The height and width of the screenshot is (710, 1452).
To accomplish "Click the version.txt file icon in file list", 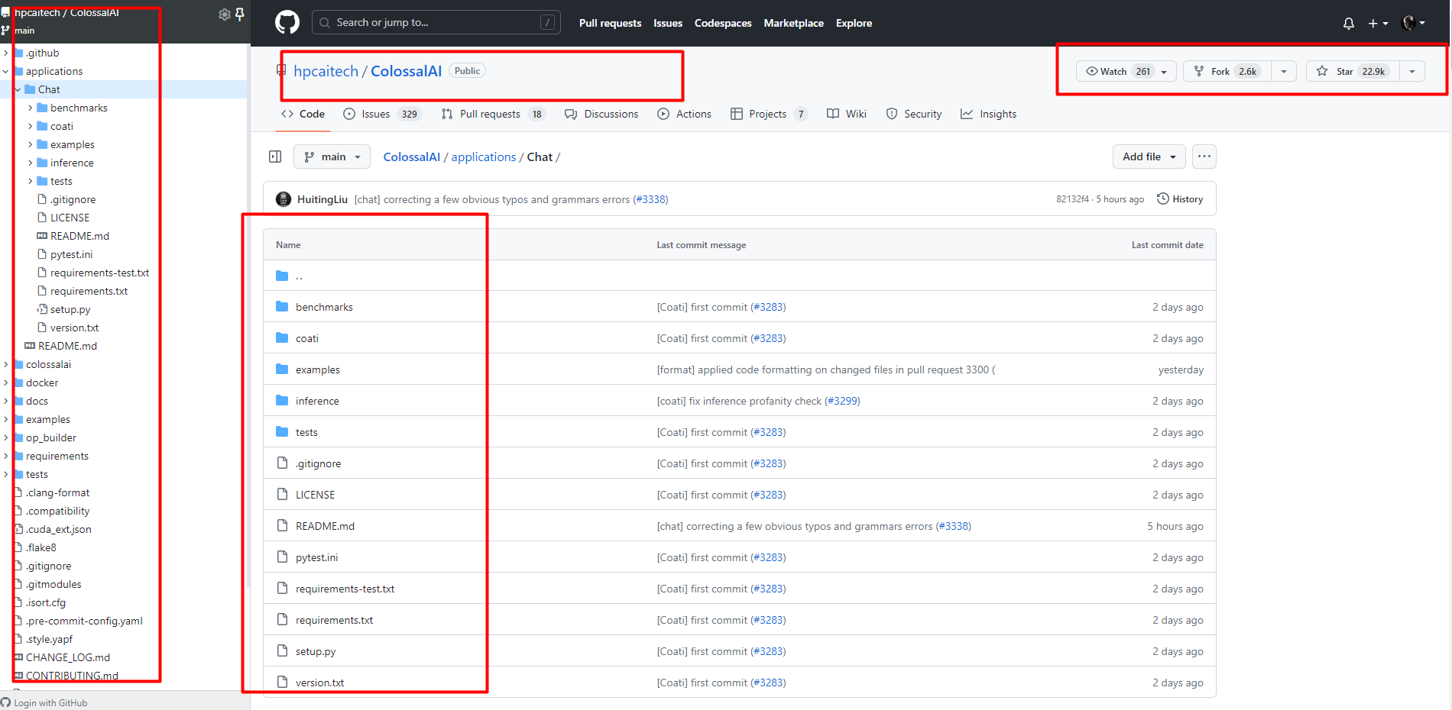I will click(282, 683).
